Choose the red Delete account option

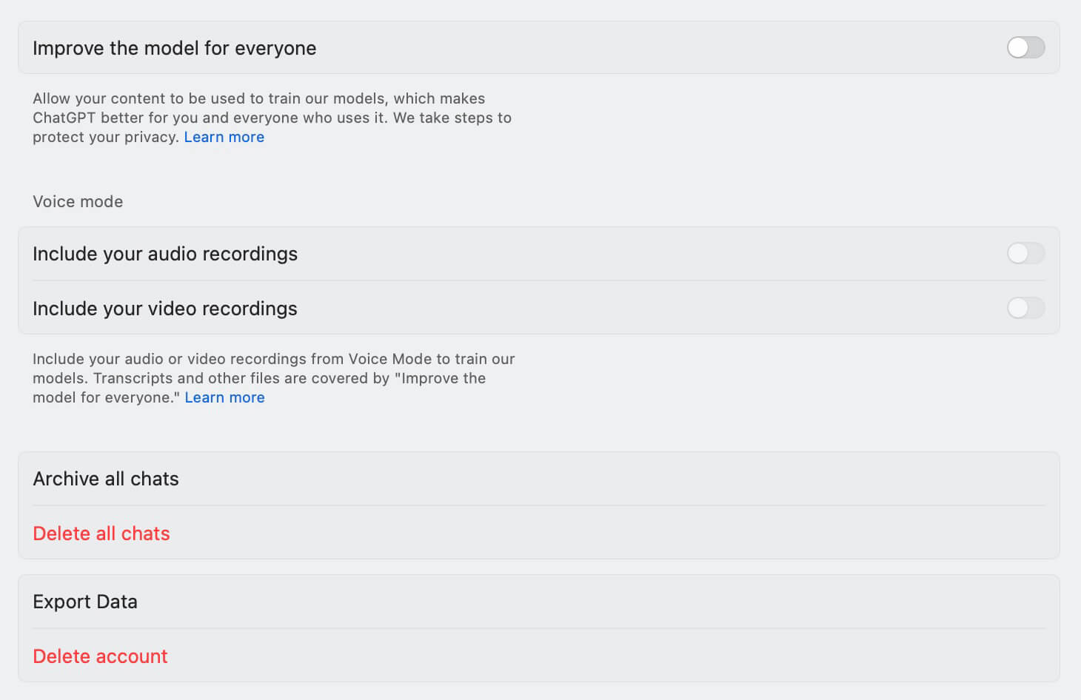[100, 656]
